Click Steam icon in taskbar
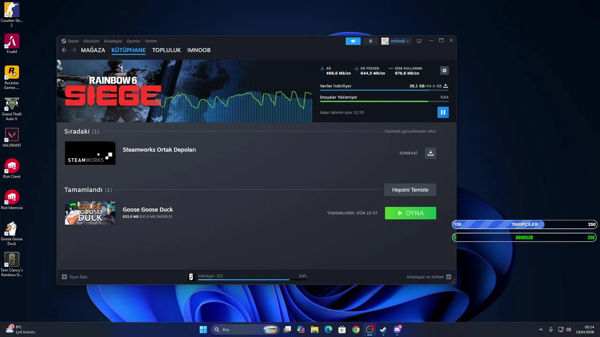This screenshot has height=337, width=600. (383, 330)
